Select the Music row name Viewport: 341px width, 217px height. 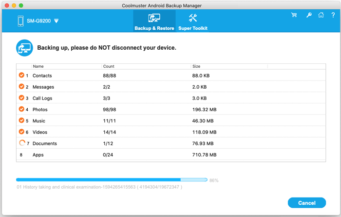pos(39,121)
